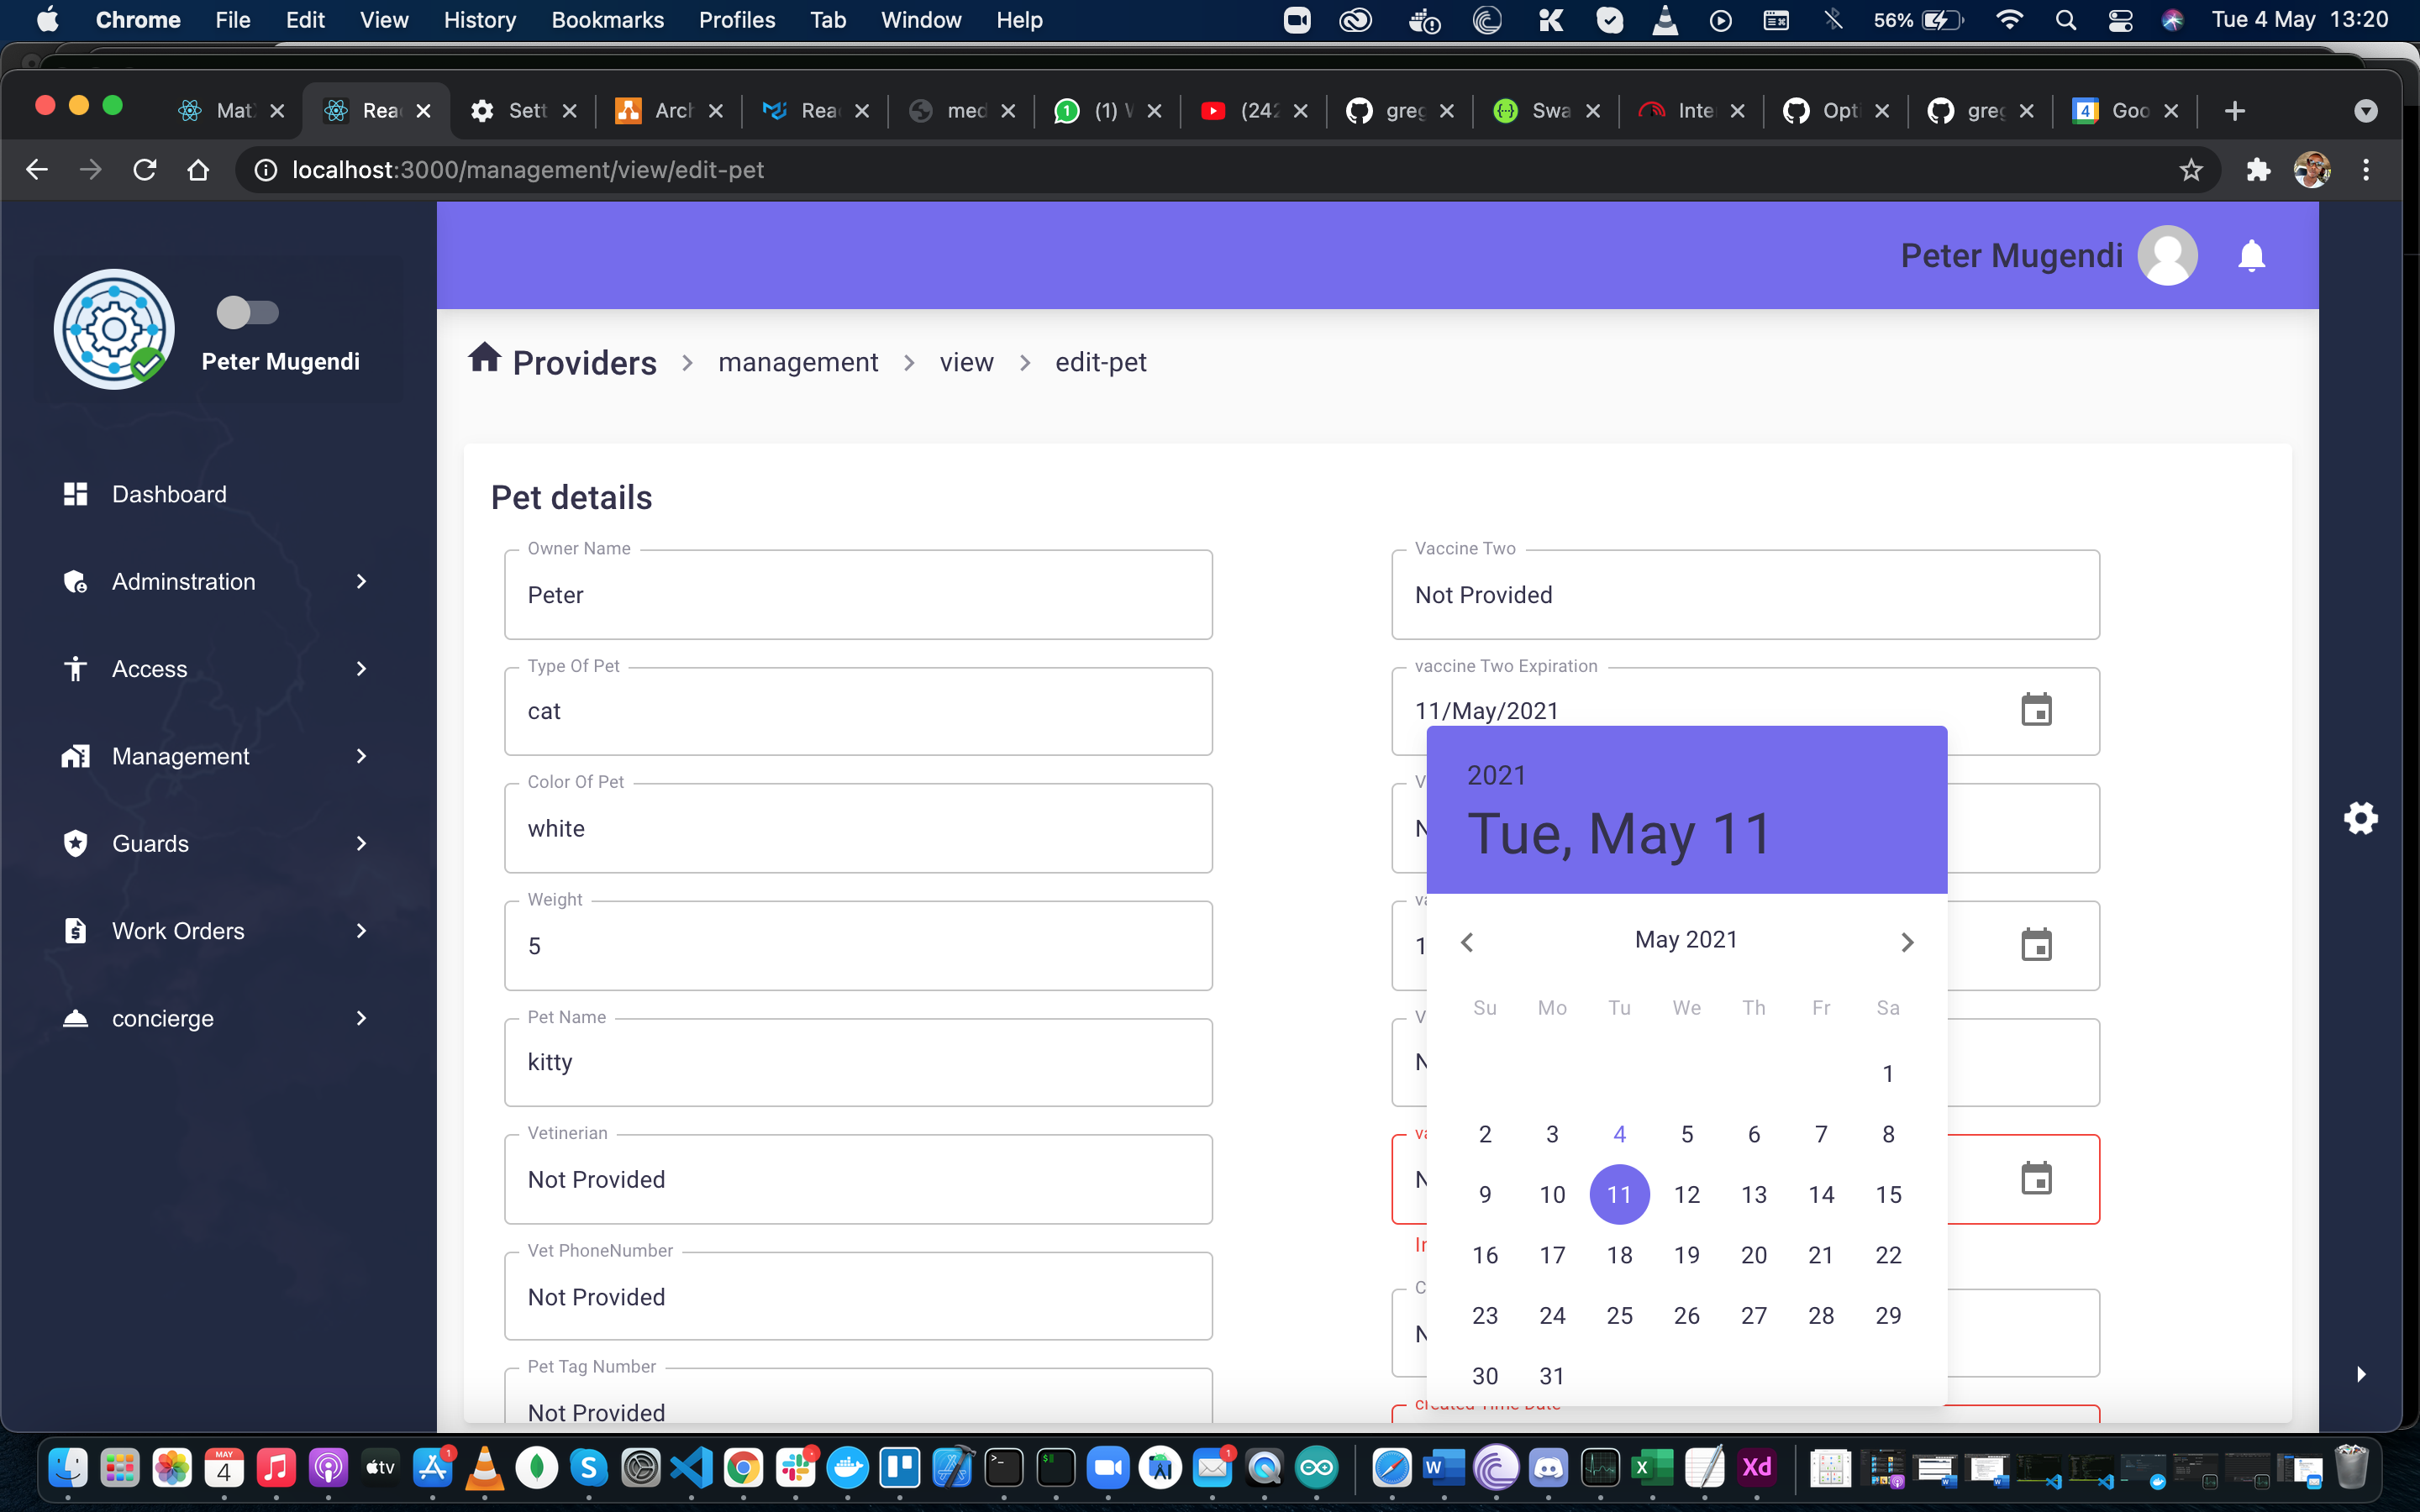This screenshot has width=2420, height=1512.
Task: Select May 20 in the calendar
Action: point(1755,1255)
